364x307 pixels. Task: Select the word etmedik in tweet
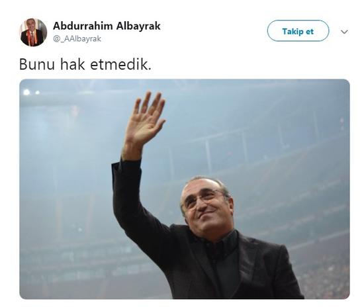click(120, 64)
